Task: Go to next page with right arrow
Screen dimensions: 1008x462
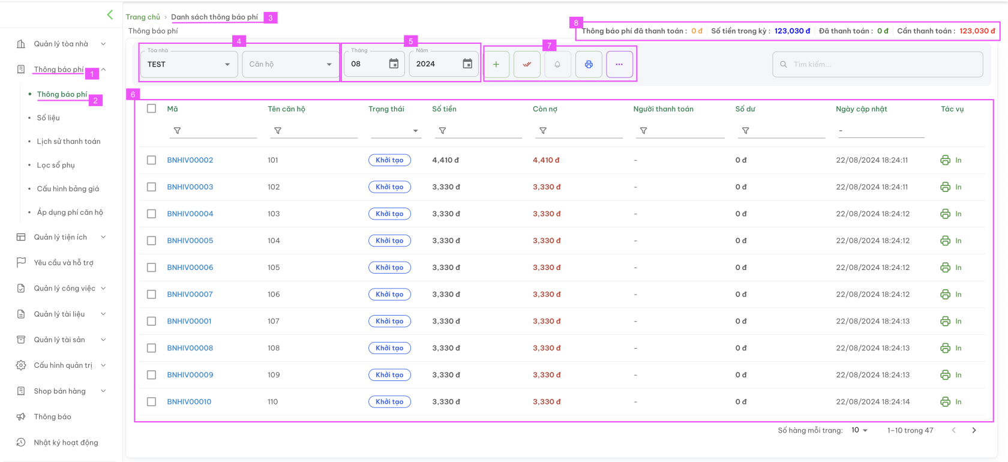Action: (974, 430)
